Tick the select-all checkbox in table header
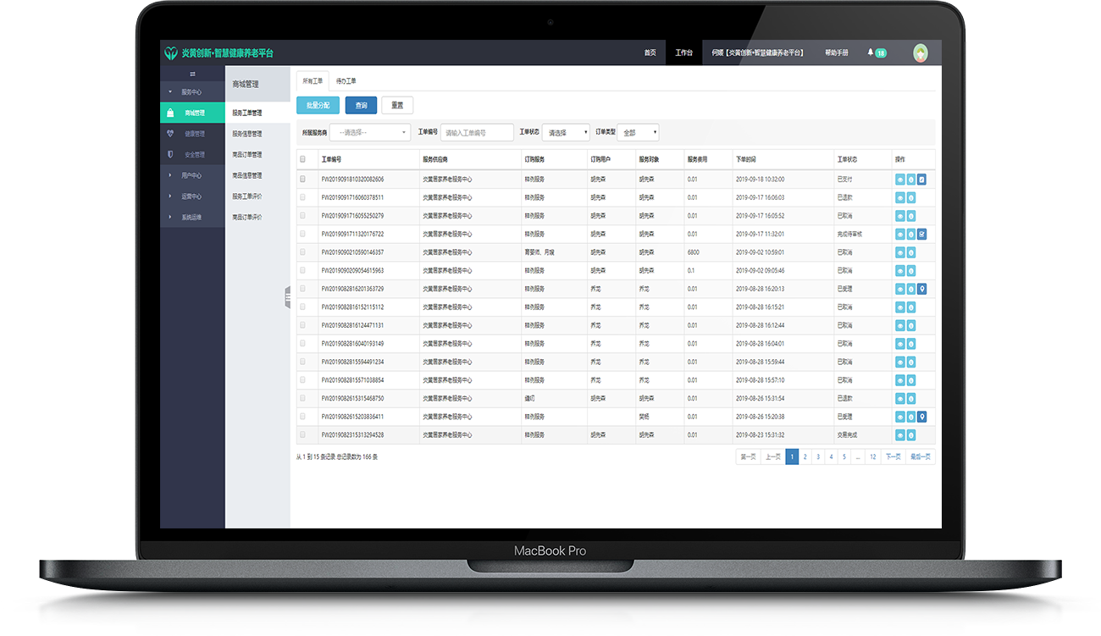This screenshot has height=636, width=1101. (303, 159)
